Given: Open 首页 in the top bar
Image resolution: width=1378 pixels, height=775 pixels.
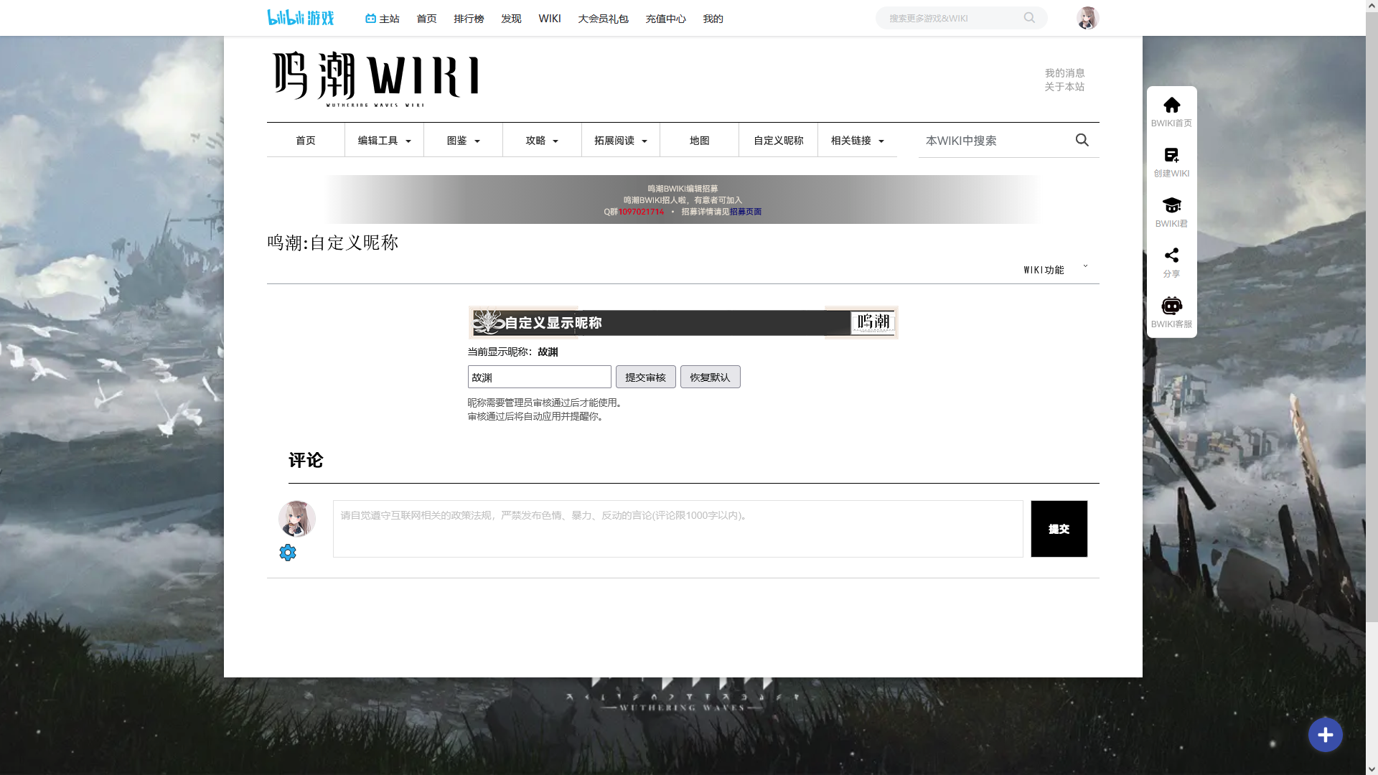Looking at the screenshot, I should click(426, 19).
